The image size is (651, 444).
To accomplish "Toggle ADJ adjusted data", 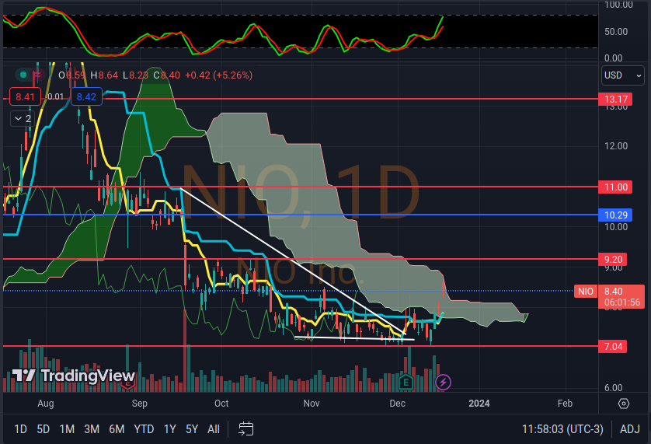I will pos(630,429).
